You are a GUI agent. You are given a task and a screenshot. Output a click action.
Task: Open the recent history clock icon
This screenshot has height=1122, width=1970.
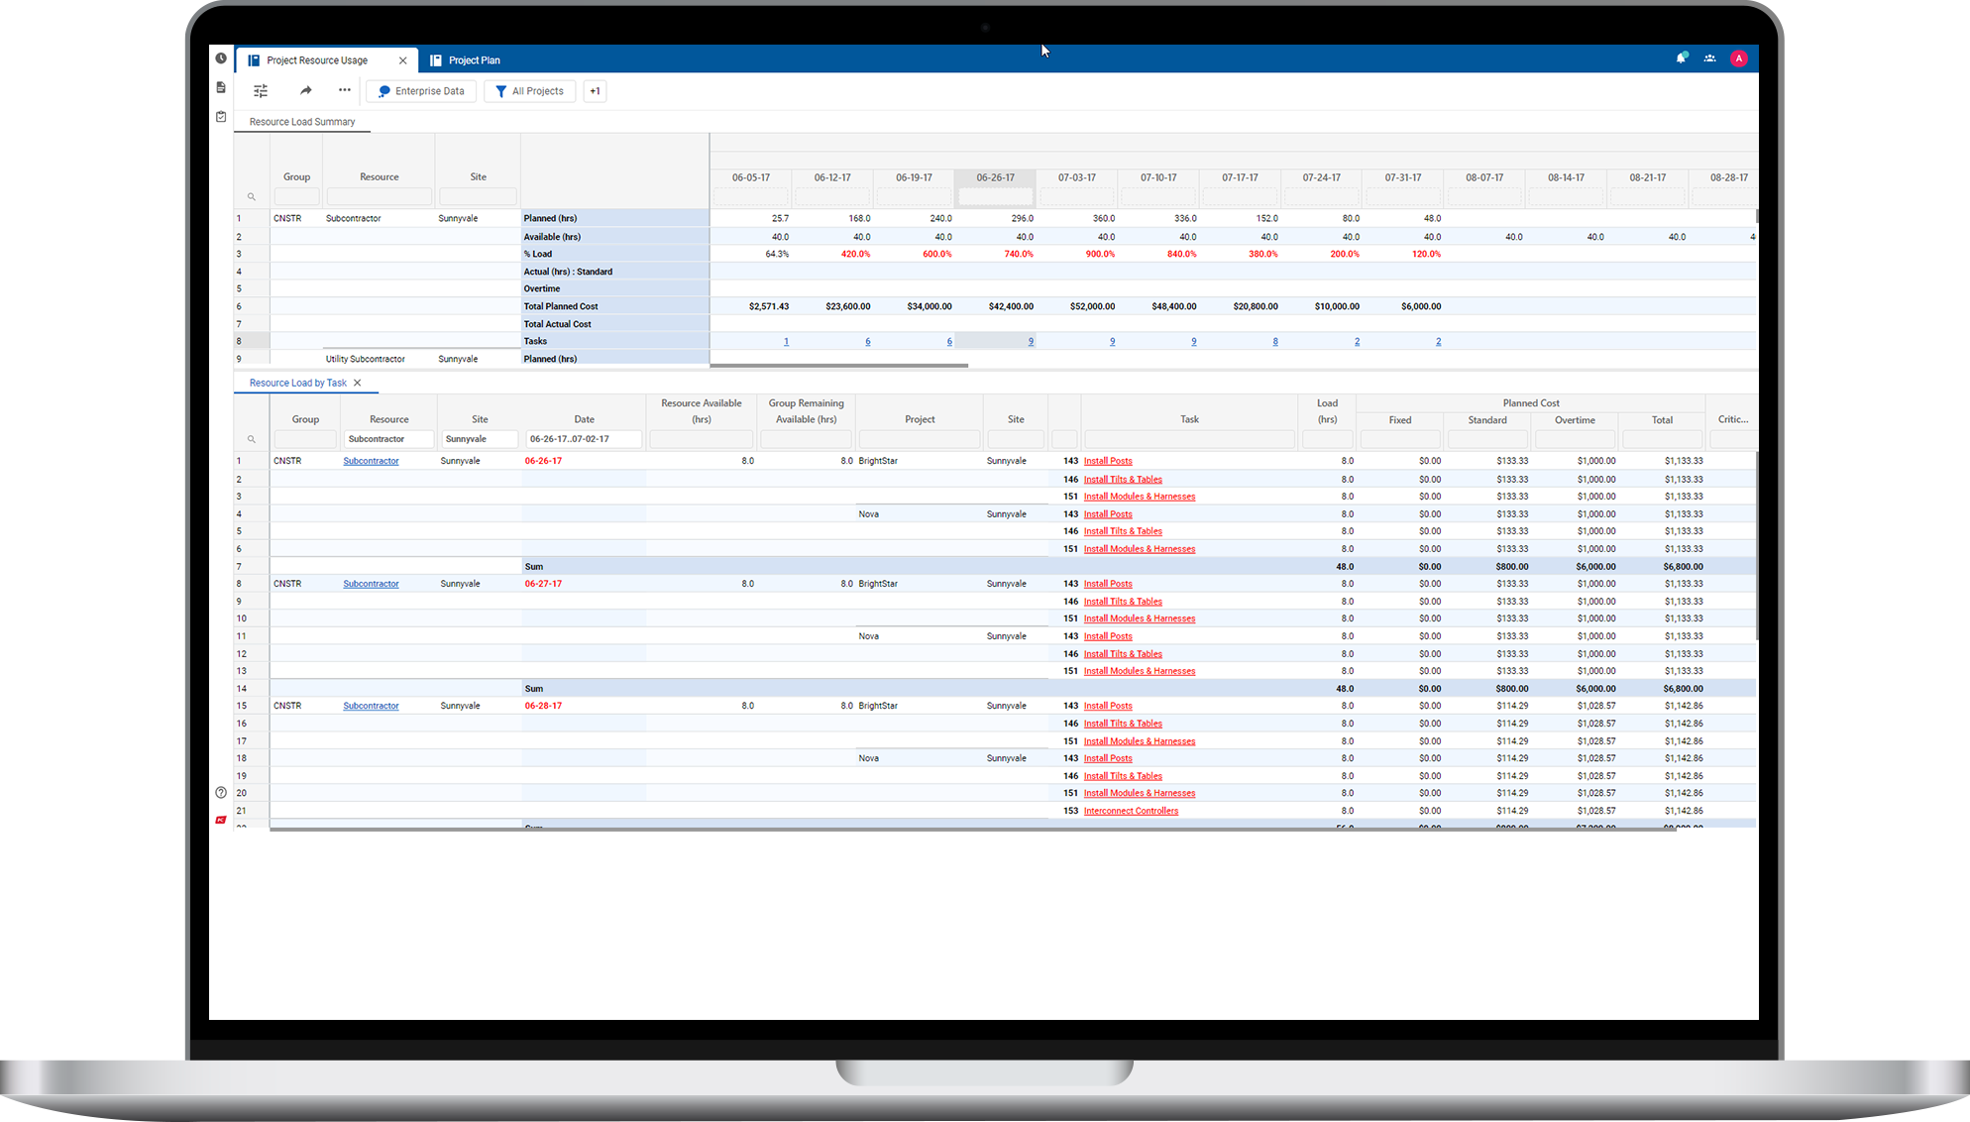coord(221,58)
